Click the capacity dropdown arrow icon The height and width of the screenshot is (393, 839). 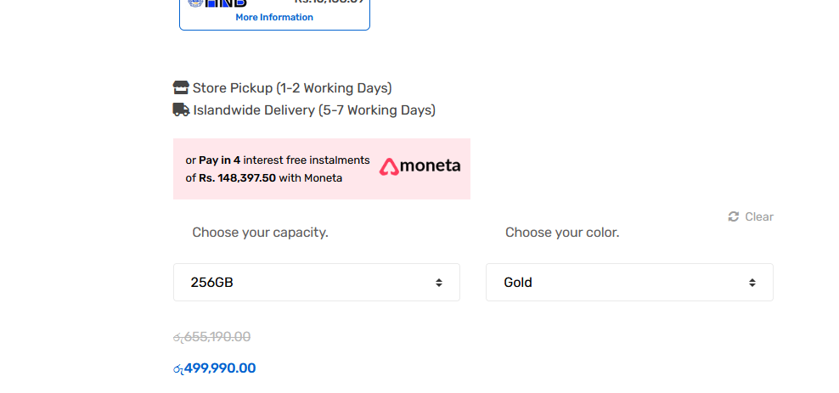click(x=439, y=283)
